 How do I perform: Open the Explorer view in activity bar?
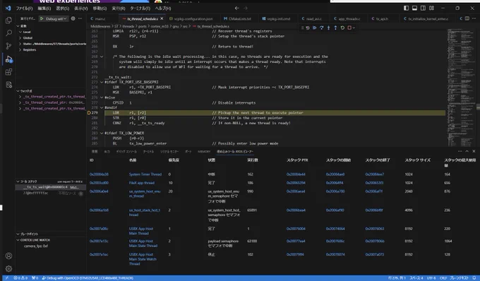8,20
